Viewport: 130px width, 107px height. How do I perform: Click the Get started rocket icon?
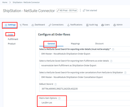84,11
